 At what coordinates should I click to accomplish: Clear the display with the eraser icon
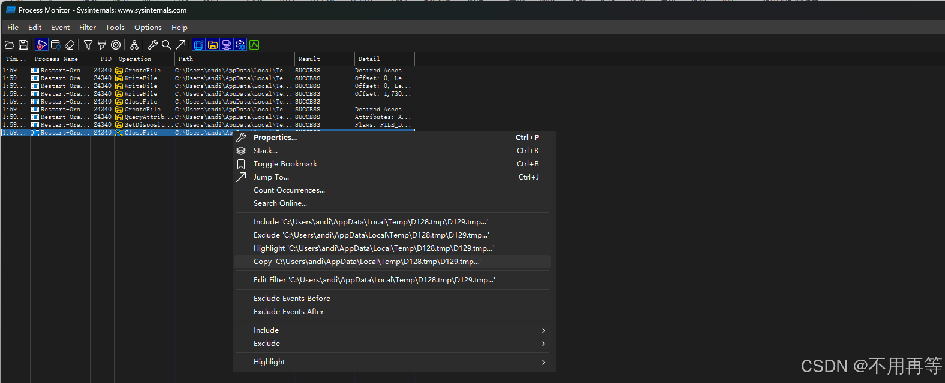pos(70,45)
